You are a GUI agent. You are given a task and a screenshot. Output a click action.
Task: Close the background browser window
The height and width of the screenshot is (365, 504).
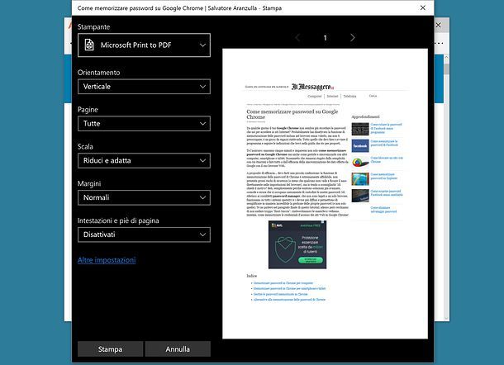[x=438, y=25]
